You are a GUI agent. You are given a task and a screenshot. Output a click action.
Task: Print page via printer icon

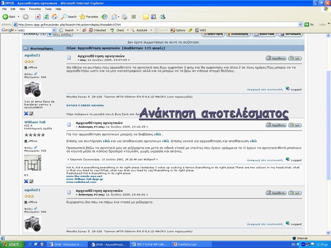124,17
